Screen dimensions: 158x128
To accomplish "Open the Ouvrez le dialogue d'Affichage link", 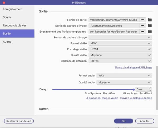I will click(133, 68).
